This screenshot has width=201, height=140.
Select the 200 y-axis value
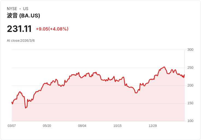tap(190, 85)
